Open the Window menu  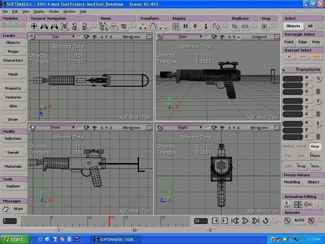tap(69, 11)
